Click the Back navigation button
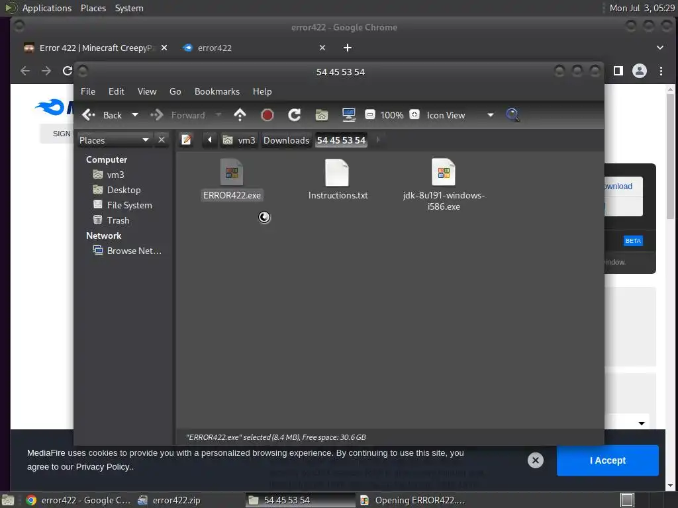 coord(102,115)
